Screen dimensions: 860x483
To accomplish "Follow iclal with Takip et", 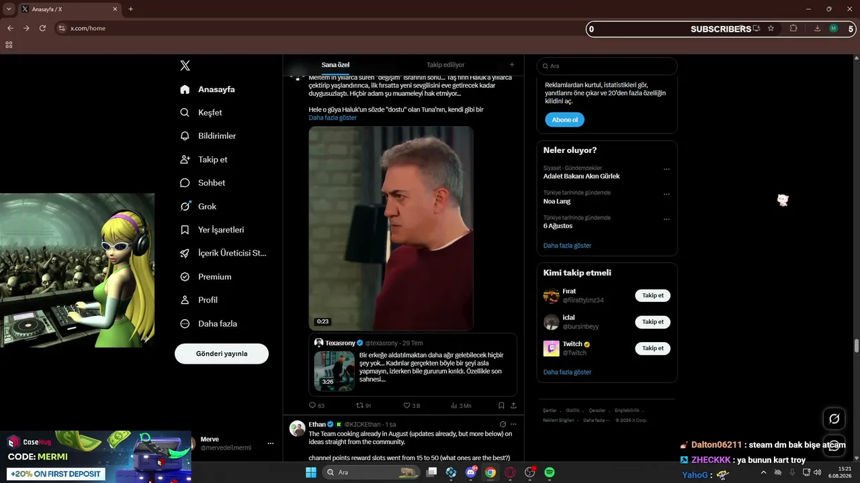I will pyautogui.click(x=652, y=322).
